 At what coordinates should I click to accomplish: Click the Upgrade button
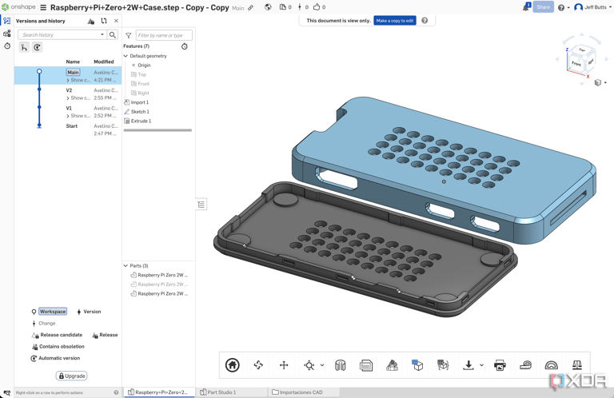tap(71, 376)
